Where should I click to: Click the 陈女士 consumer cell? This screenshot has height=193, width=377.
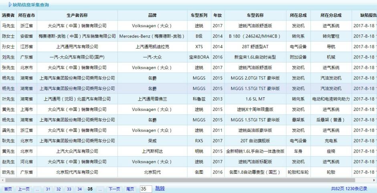8,36
